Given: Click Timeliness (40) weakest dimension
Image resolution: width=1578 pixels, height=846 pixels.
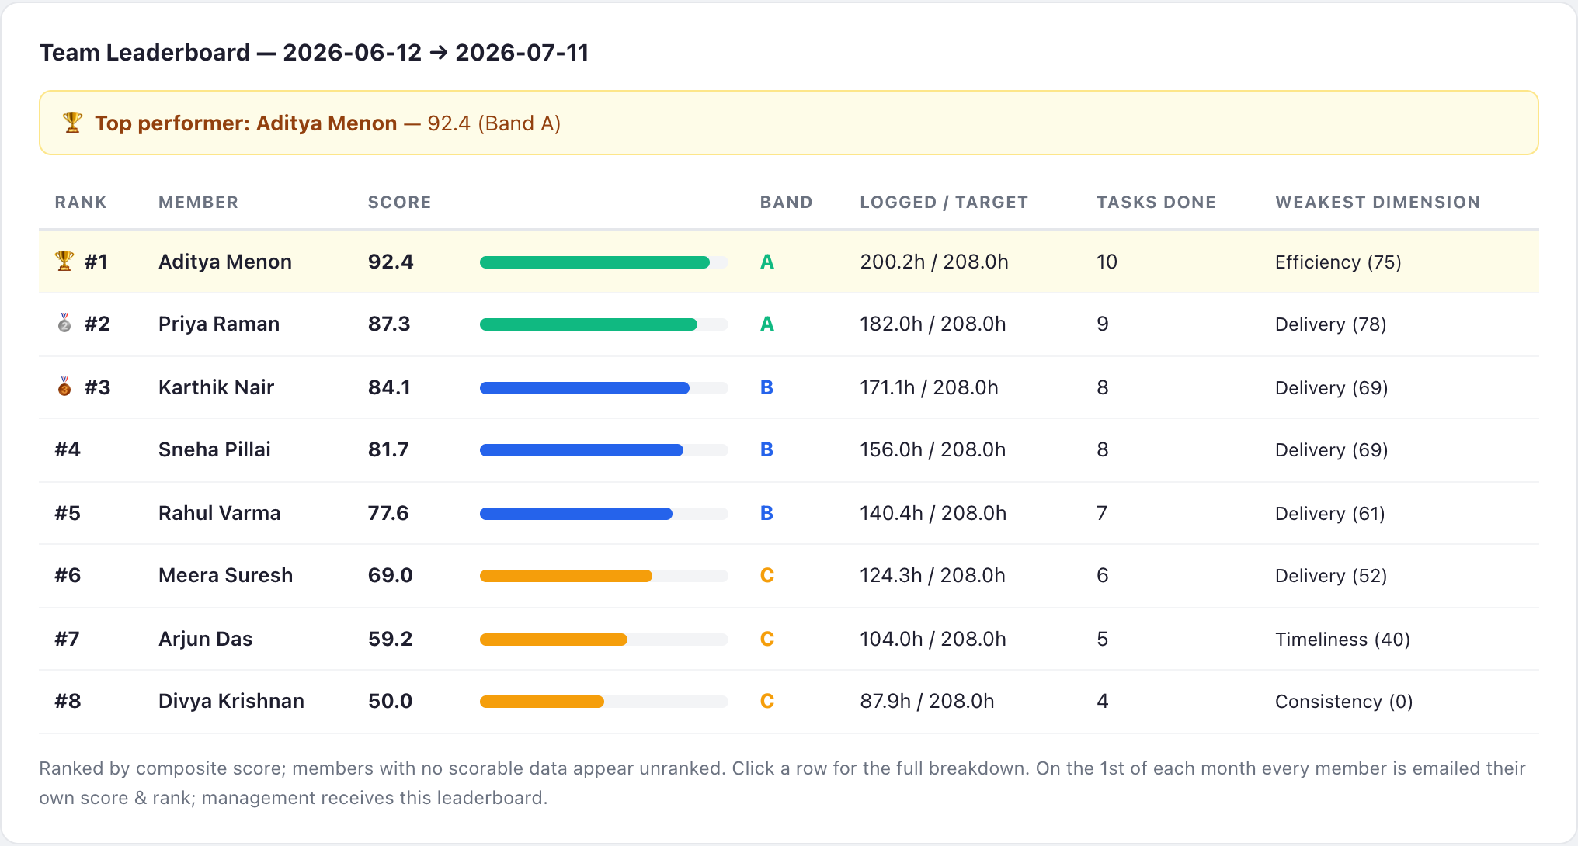Looking at the screenshot, I should (1343, 640).
